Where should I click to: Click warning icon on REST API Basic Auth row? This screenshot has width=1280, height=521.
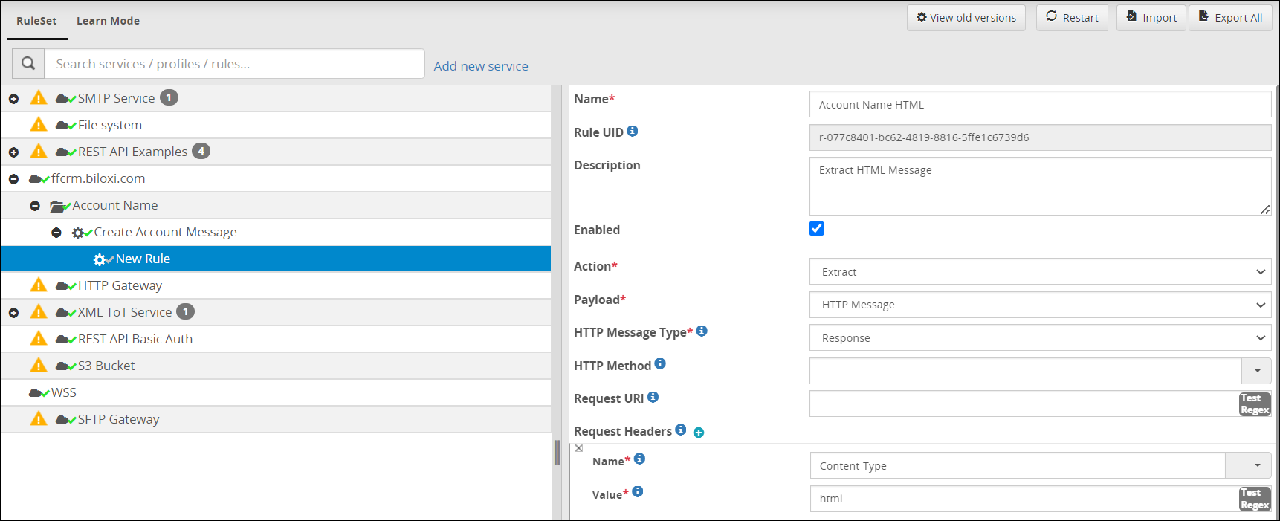tap(39, 338)
